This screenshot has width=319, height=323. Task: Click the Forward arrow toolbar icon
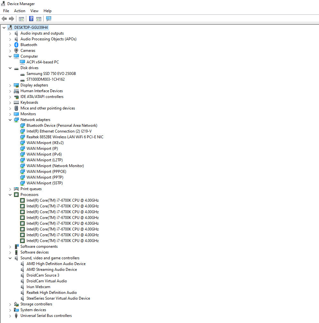click(12, 19)
